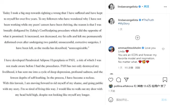Image resolution: width=170 pixels, height=105 pixels.
Task: Share the post via paper plane icon
Action: tap(126, 80)
